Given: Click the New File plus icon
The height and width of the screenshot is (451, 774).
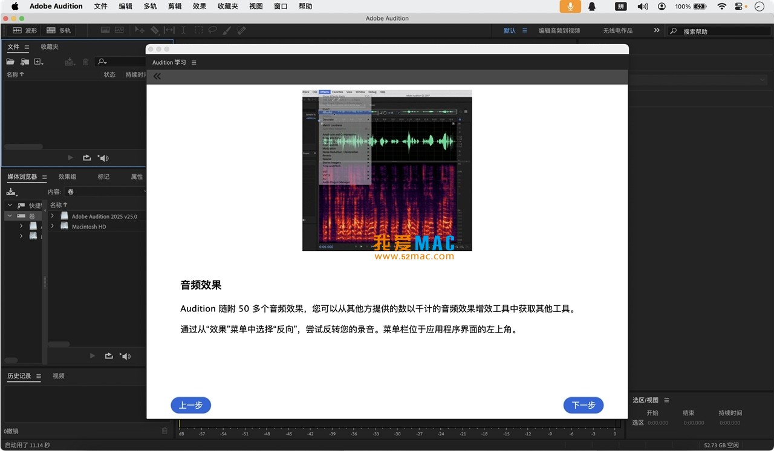Looking at the screenshot, I should (38, 62).
